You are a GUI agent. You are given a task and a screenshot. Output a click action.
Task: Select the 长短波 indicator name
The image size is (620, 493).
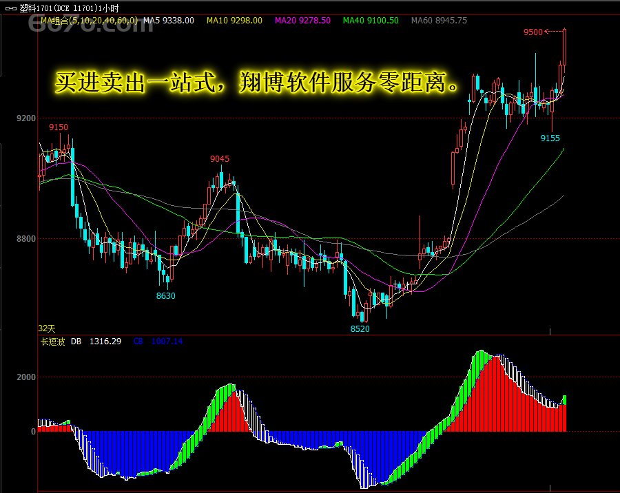point(52,342)
